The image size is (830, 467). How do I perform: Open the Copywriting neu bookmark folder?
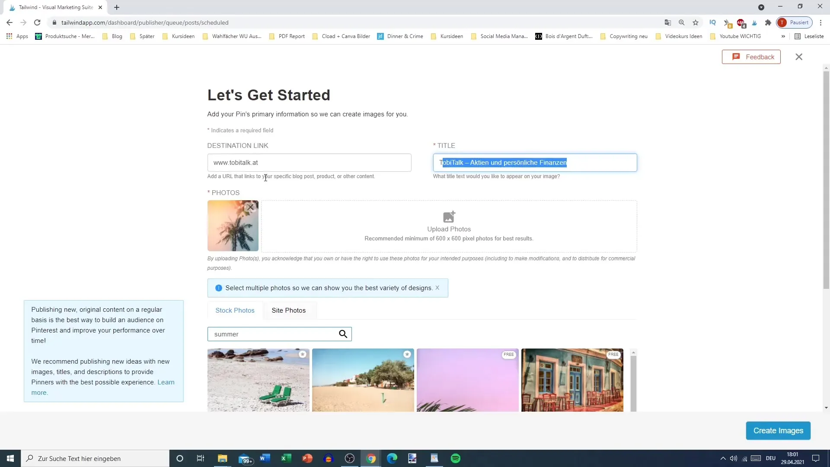pyautogui.click(x=624, y=36)
